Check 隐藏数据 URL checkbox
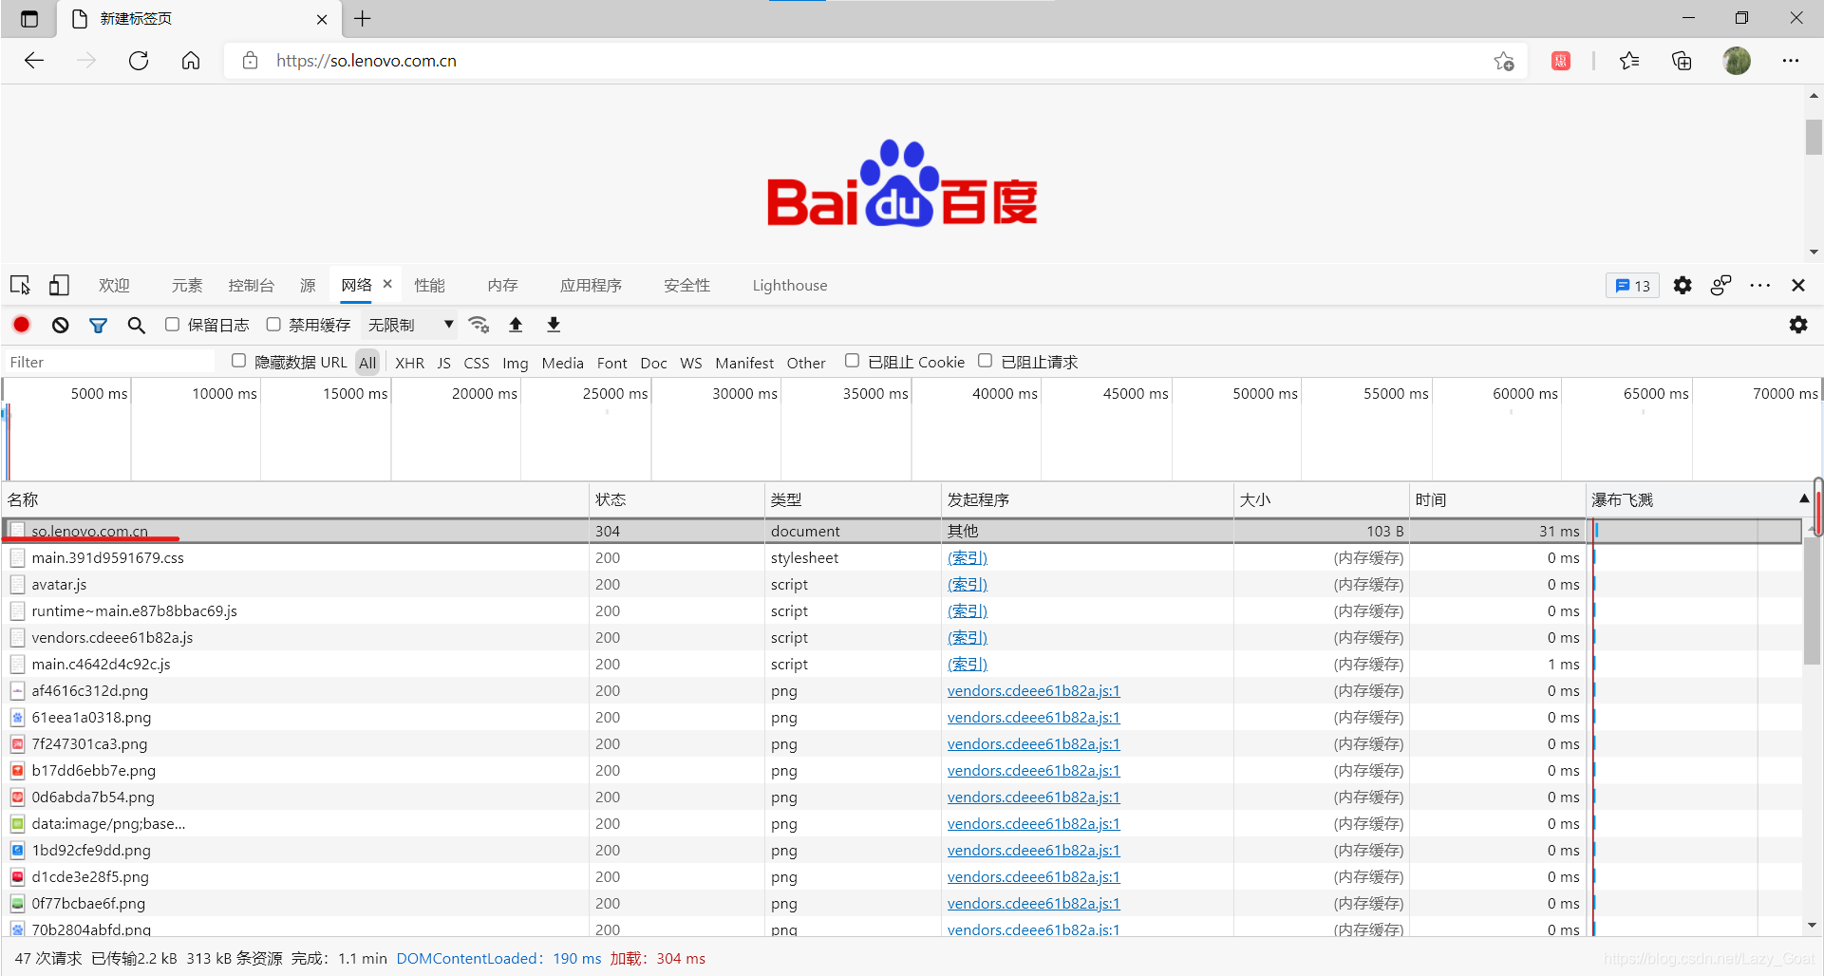 click(238, 361)
